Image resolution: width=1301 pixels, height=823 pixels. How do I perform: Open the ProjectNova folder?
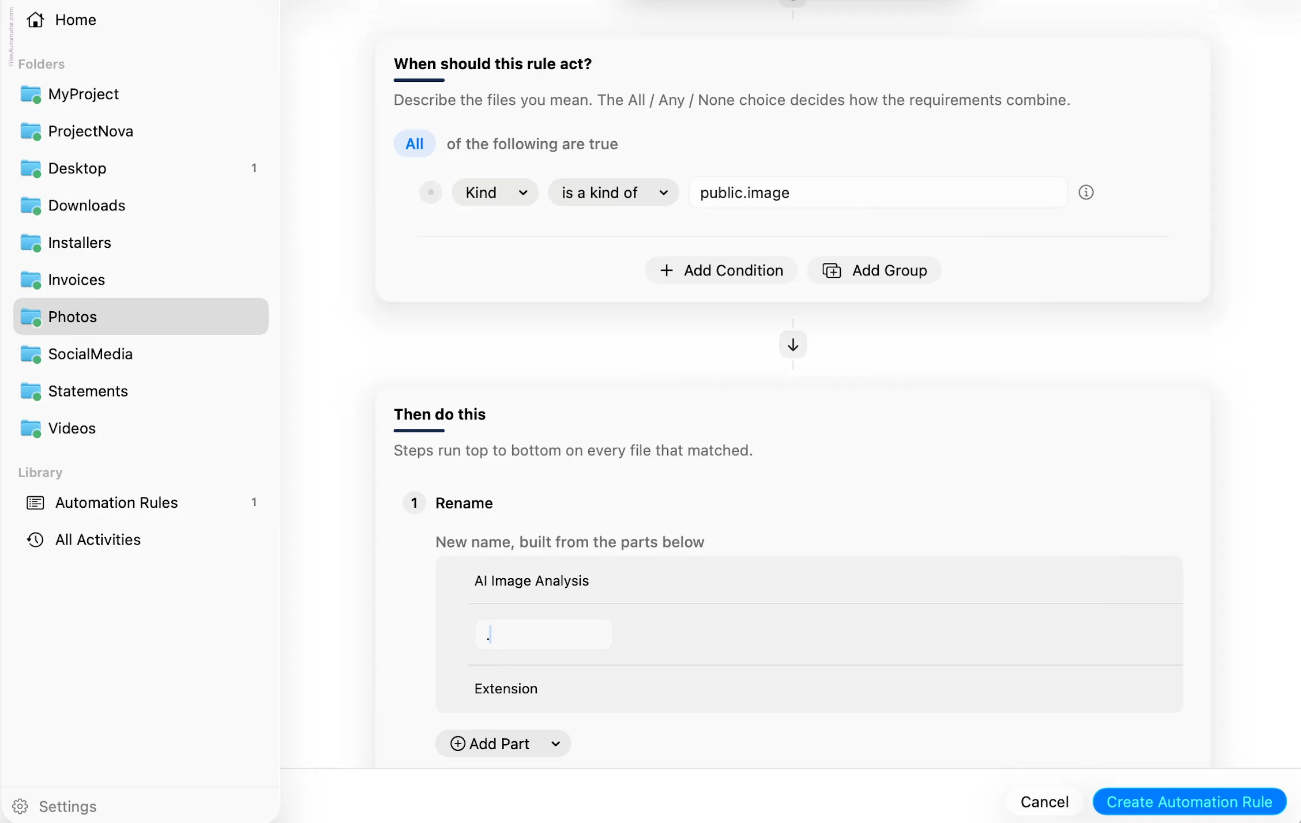pyautogui.click(x=140, y=131)
